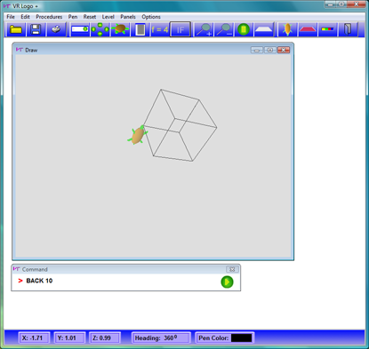Print using the printer toolbar icon
Screen dimensions: 369x349
coord(56,29)
